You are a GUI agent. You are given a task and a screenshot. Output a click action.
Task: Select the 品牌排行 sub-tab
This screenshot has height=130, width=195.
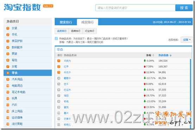pyautogui.click(x=76, y=31)
